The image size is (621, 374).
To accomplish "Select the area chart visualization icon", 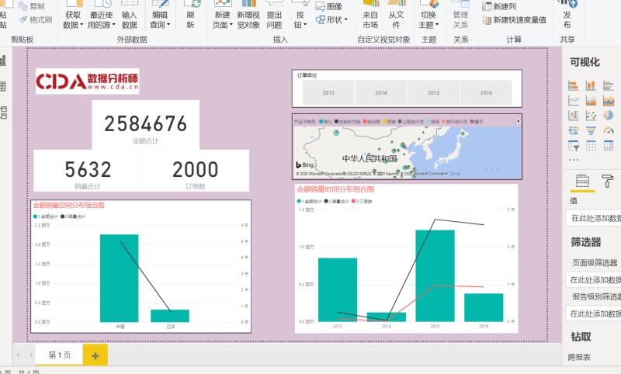I will [591, 101].
